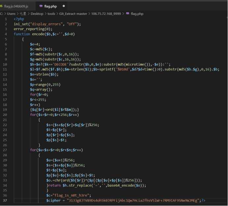The height and width of the screenshot is (206, 228).
Task: Click $u=($u+1)%256; statement
Action: point(60,160)
